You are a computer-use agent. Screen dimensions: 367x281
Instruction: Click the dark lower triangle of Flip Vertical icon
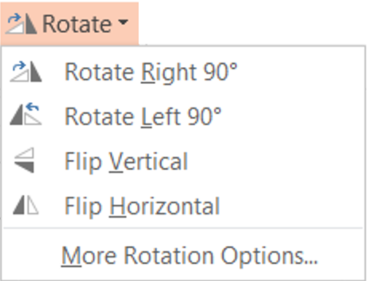pyautogui.click(x=24, y=167)
